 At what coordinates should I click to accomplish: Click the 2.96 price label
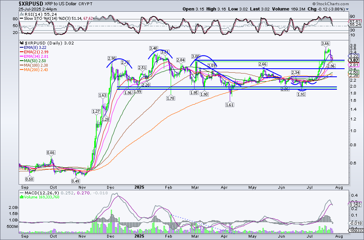tap(331, 66)
